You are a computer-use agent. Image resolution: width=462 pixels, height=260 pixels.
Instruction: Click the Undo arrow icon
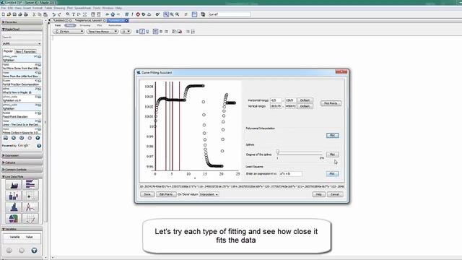[x=54, y=14]
